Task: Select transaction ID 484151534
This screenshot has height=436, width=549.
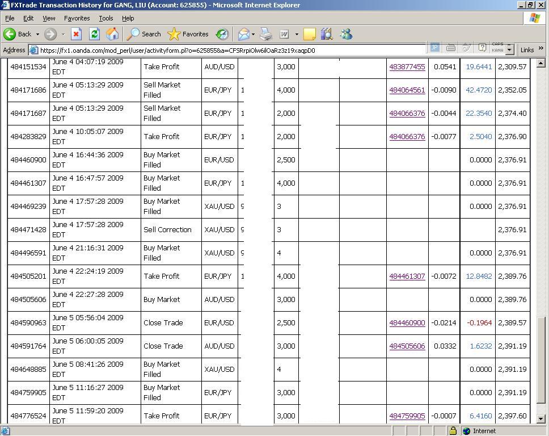Action: tap(28, 66)
